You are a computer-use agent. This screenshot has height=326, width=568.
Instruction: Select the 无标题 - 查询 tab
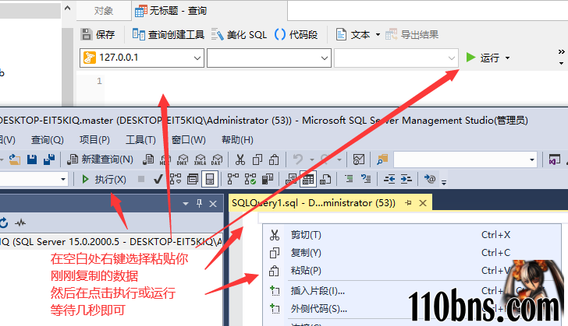click(171, 11)
